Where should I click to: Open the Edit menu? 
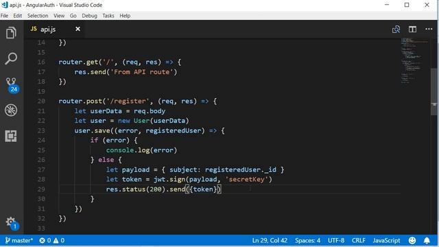coord(17,16)
